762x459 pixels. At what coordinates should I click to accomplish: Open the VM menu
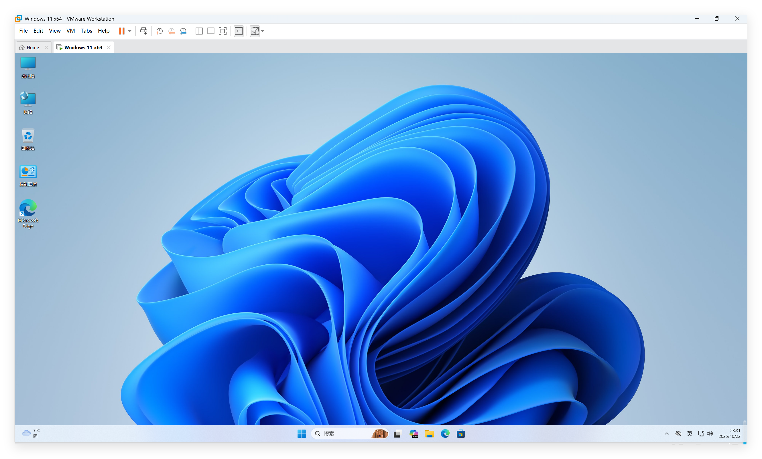click(x=70, y=31)
